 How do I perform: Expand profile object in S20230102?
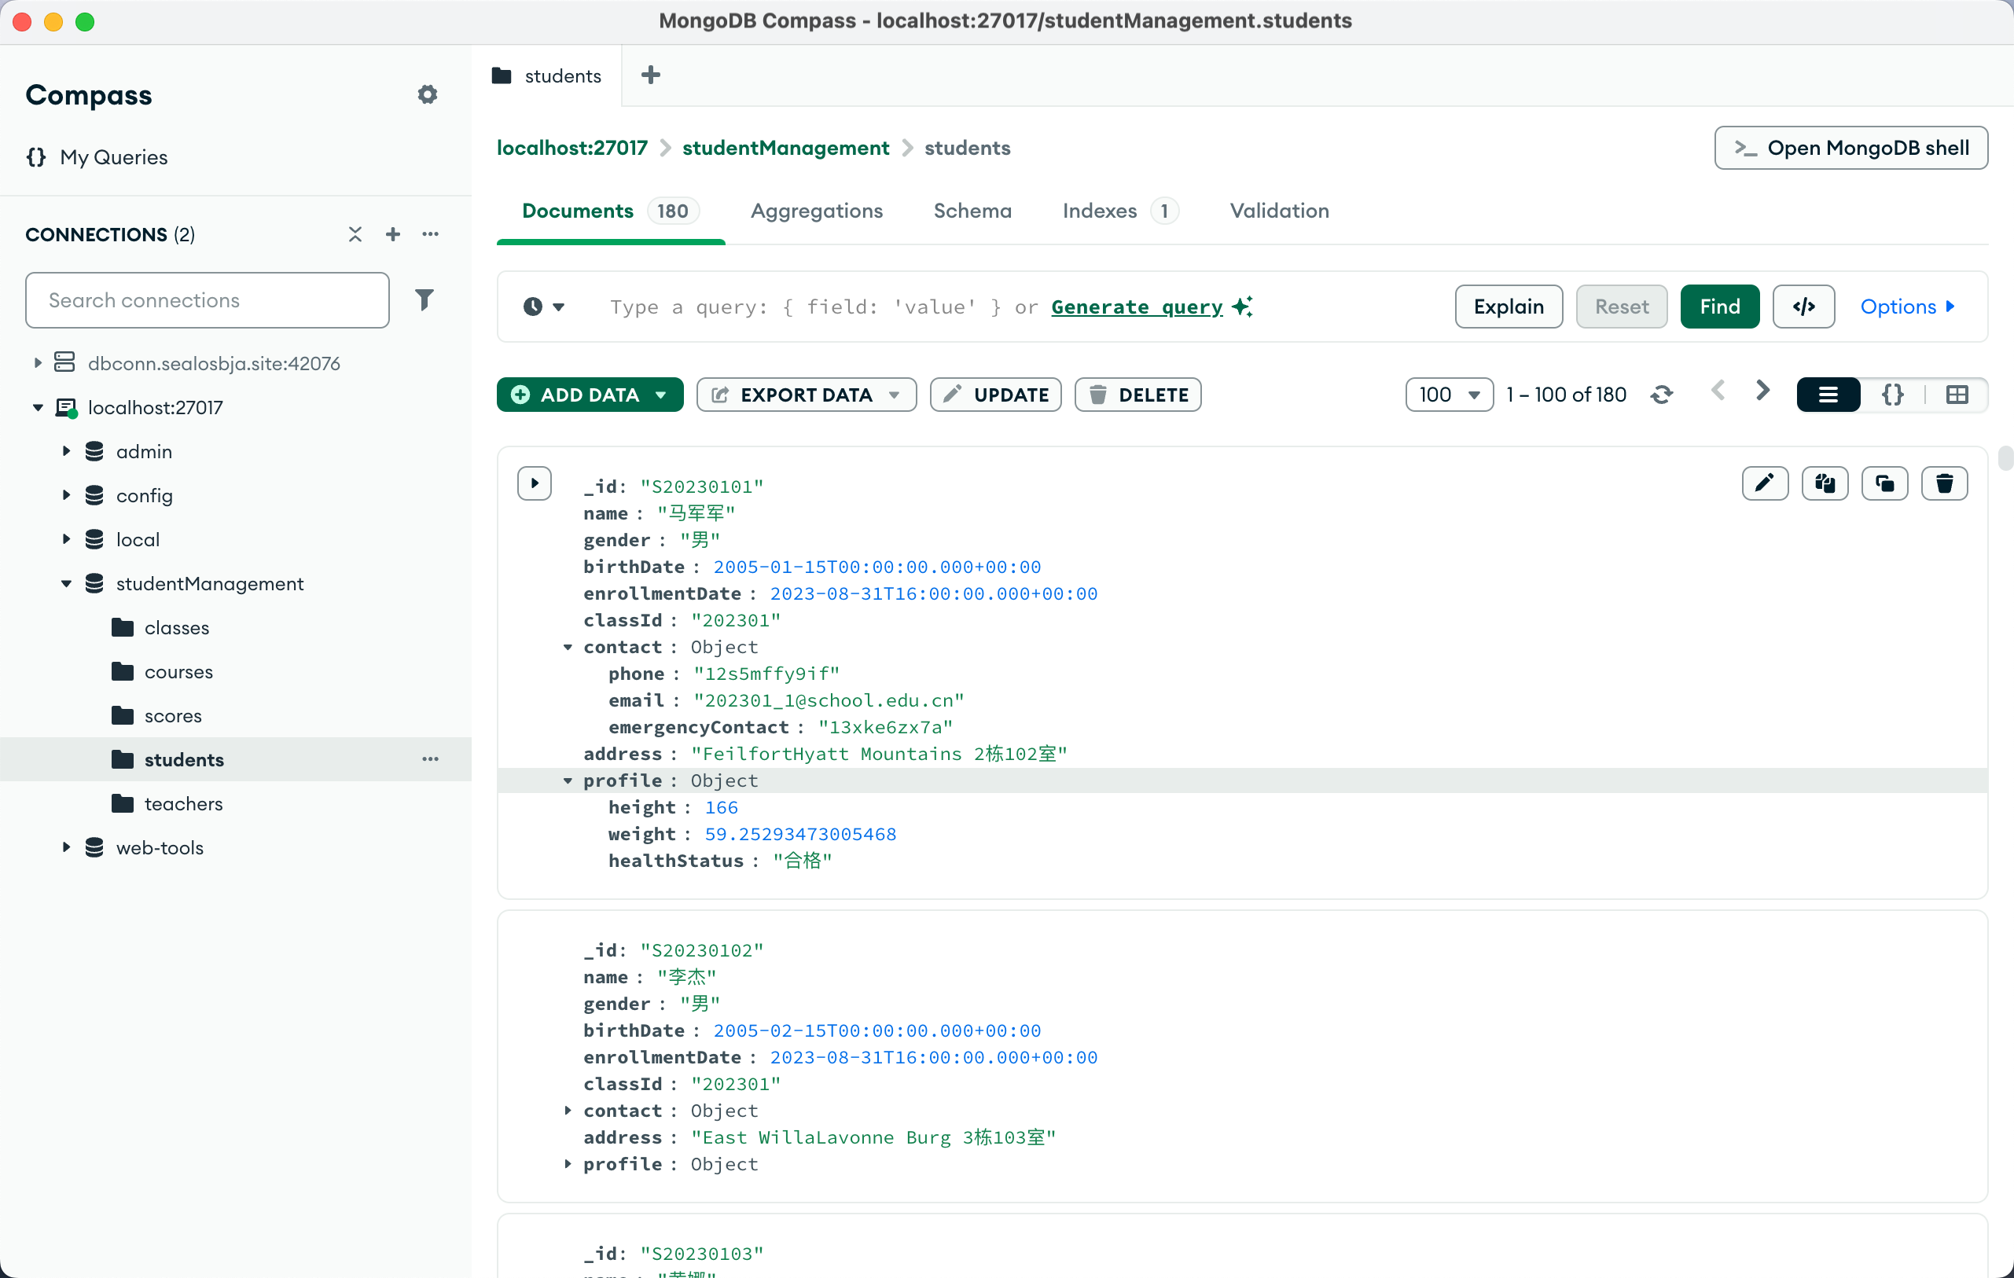568,1164
